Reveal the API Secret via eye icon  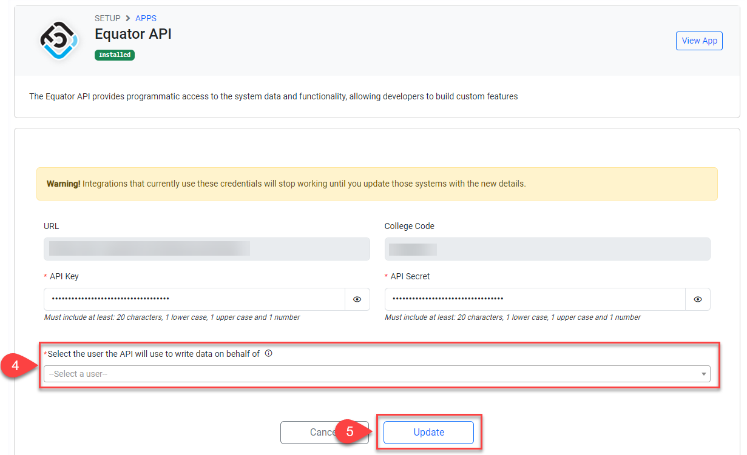(x=698, y=299)
